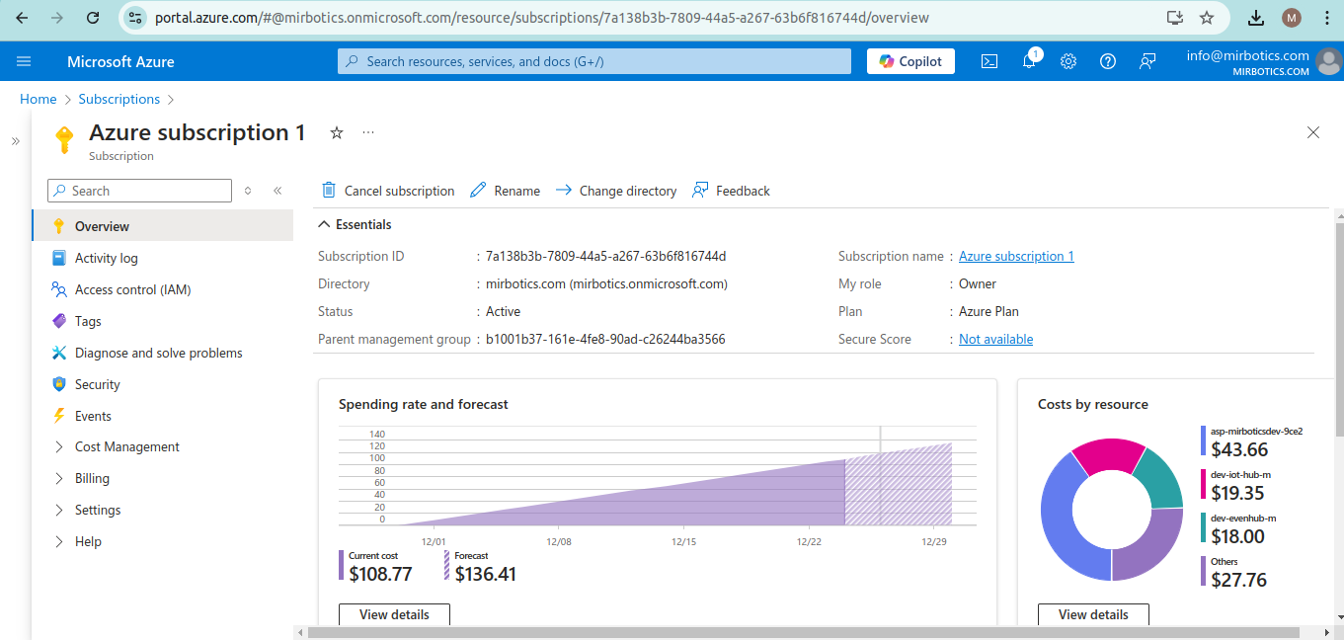This screenshot has height=640, width=1344.
Task: Click the browser address bar URL
Action: pos(541,18)
